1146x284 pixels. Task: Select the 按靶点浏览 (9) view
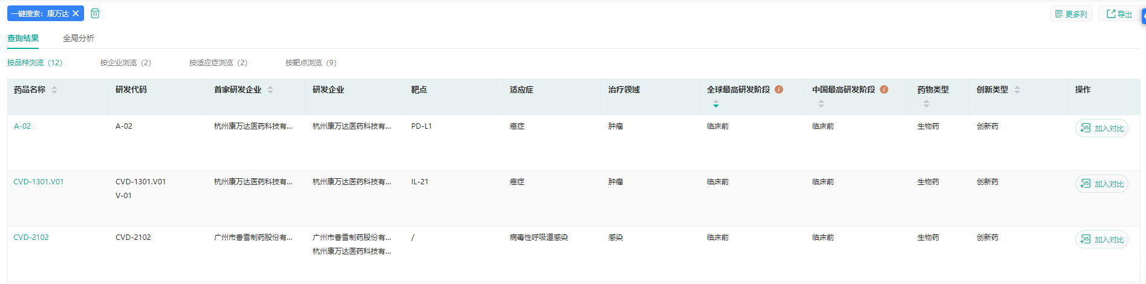(x=311, y=62)
